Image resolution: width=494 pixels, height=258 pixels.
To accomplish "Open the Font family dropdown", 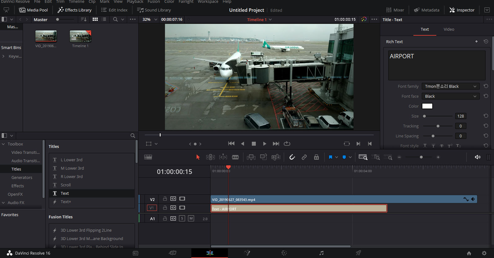I will click(450, 86).
